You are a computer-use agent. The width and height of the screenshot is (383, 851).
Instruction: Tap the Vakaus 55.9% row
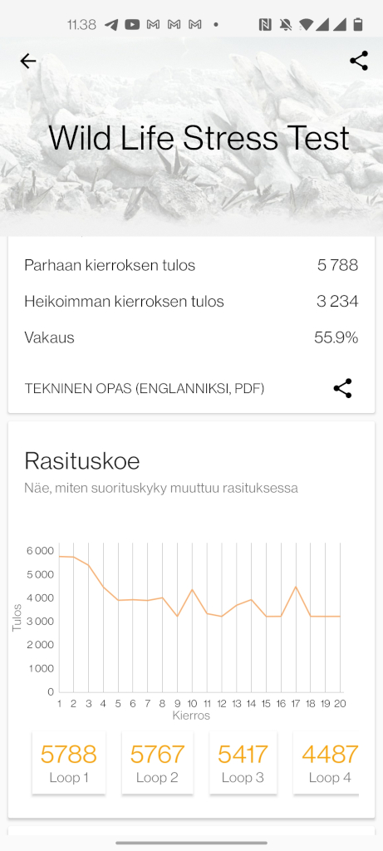click(x=191, y=337)
